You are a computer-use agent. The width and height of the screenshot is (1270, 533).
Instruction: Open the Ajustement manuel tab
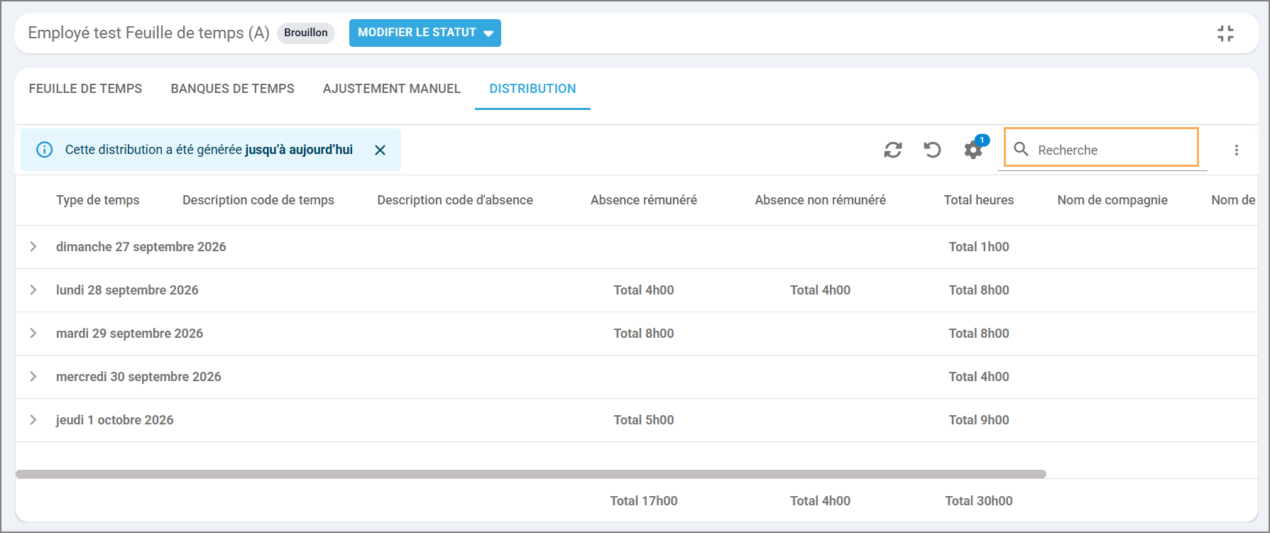(392, 89)
